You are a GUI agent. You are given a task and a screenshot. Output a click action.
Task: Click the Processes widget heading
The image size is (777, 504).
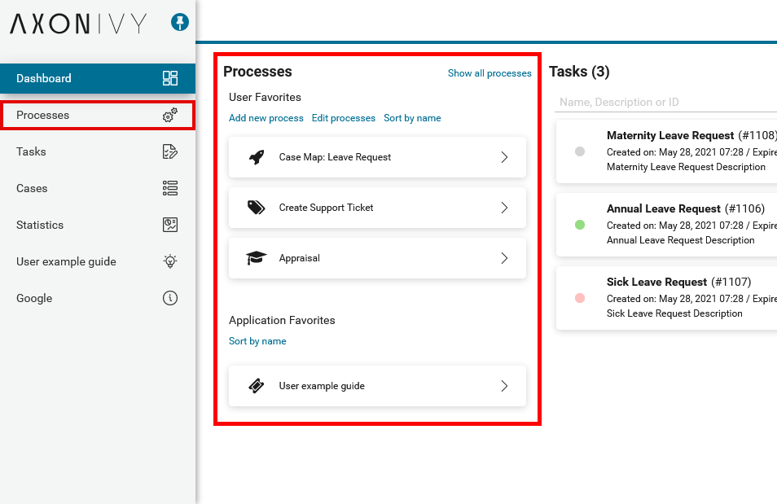point(257,72)
